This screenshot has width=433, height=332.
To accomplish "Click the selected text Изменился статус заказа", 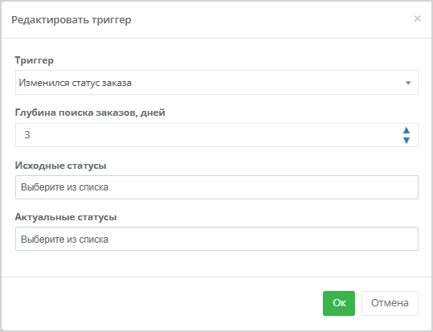I will coord(76,83).
